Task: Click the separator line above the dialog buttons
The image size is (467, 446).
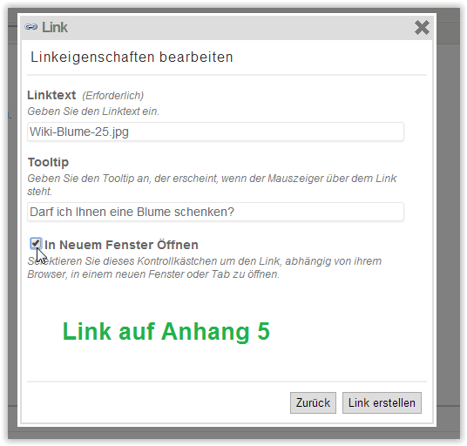Action: [x=227, y=382]
